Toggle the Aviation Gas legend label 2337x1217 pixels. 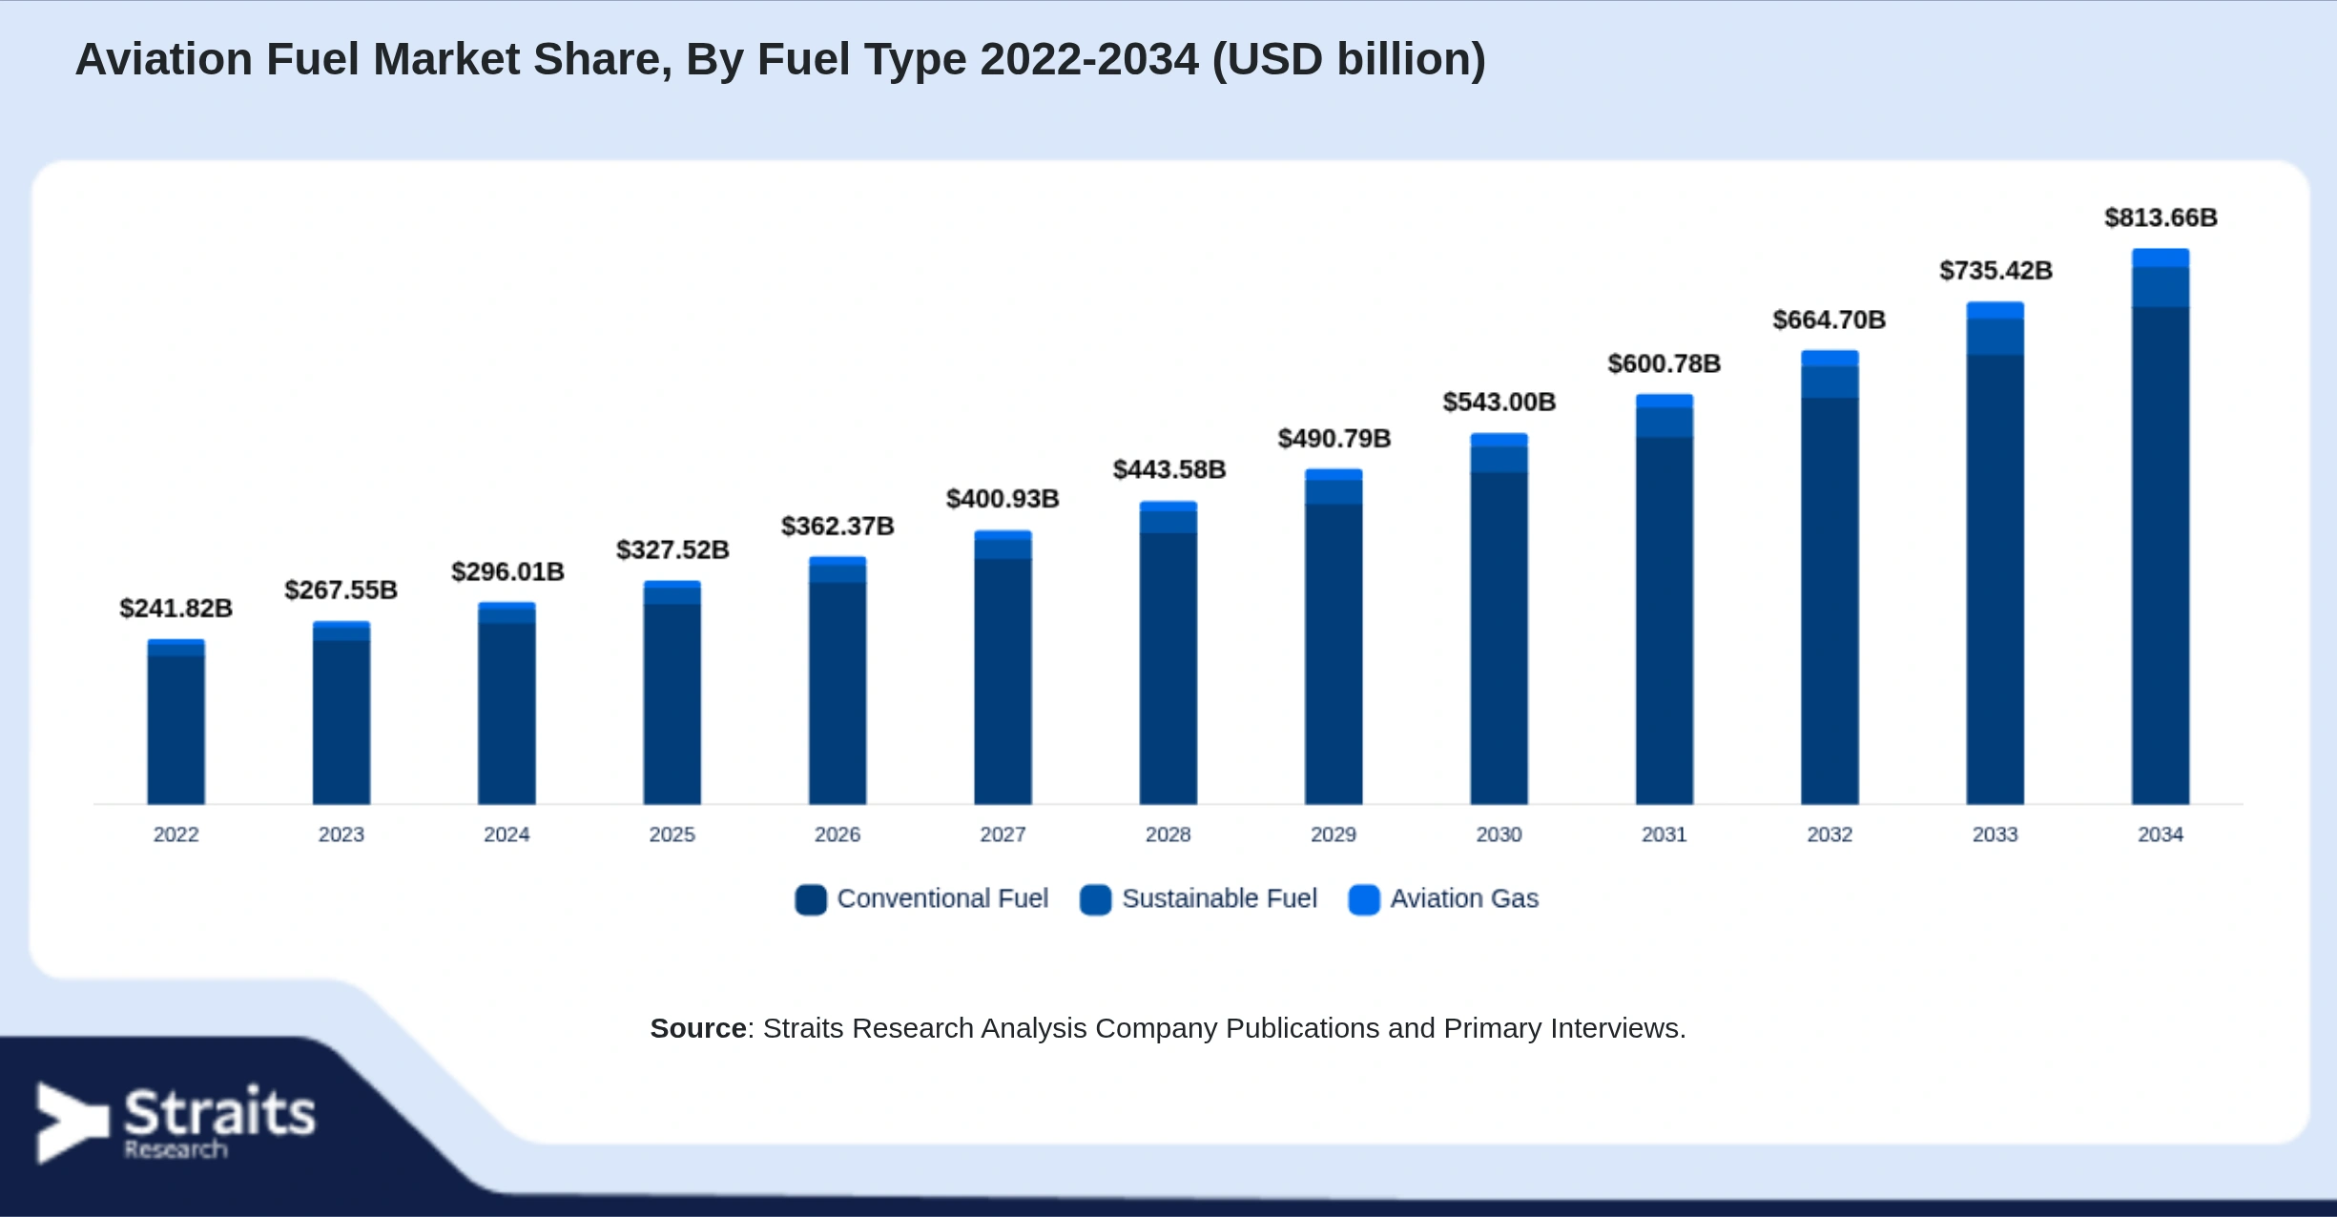pos(1464,898)
